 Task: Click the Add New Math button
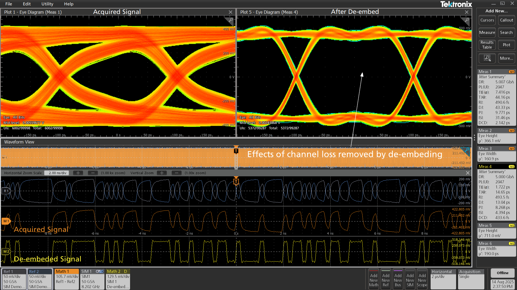pyautogui.click(x=373, y=279)
